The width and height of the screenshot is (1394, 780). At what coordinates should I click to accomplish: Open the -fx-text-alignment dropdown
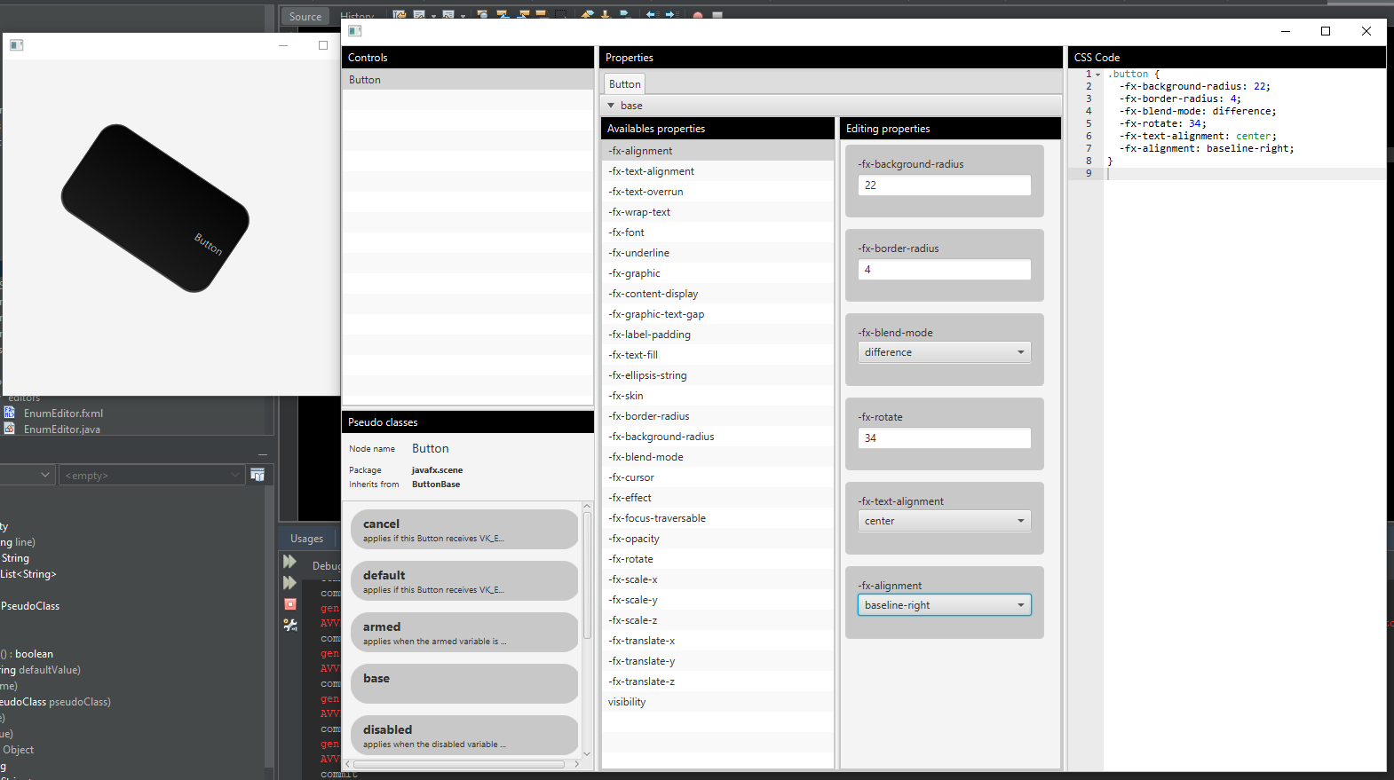945,521
